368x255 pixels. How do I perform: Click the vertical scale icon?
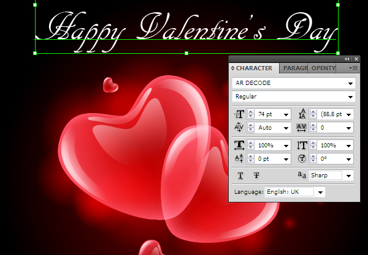[x=302, y=146]
